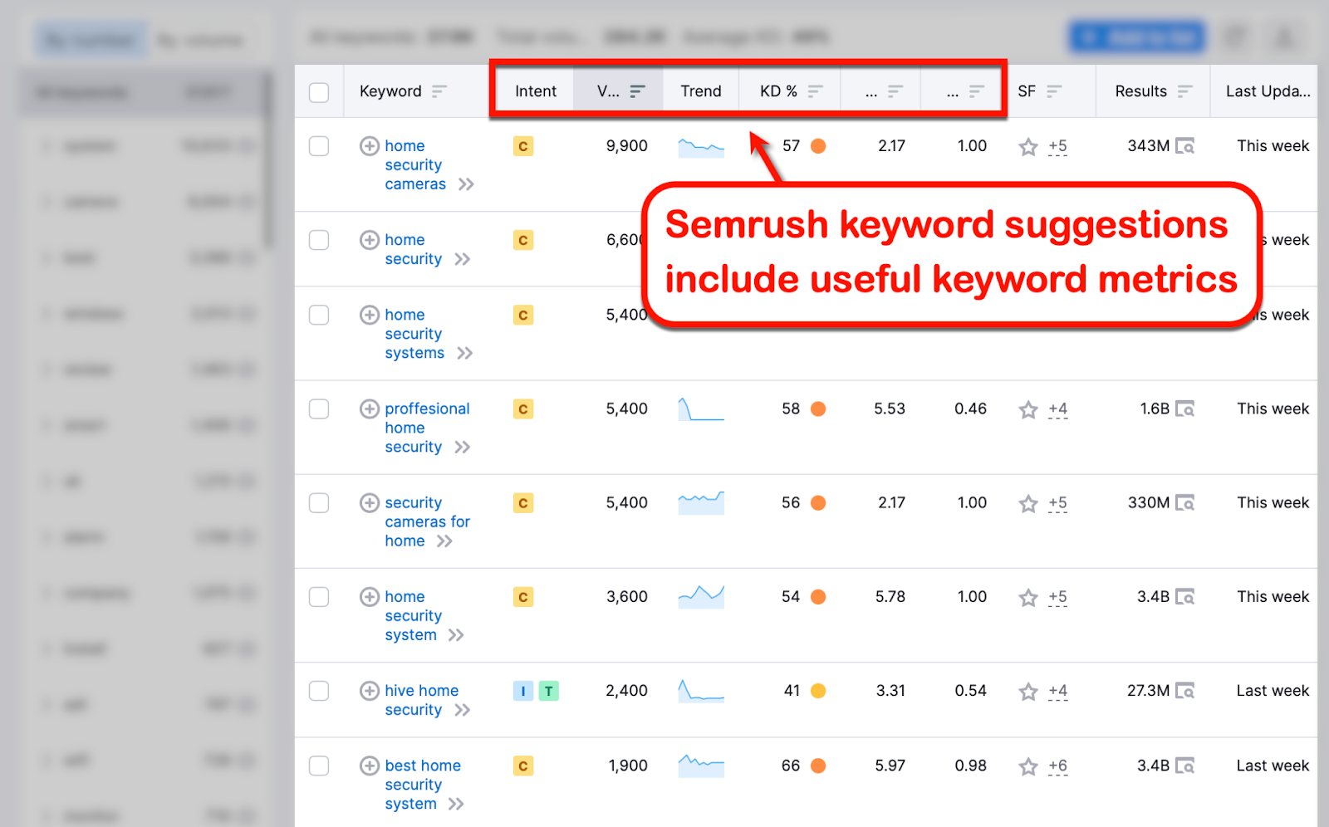Add 'security cameras for home' with the plus icon

pos(370,502)
